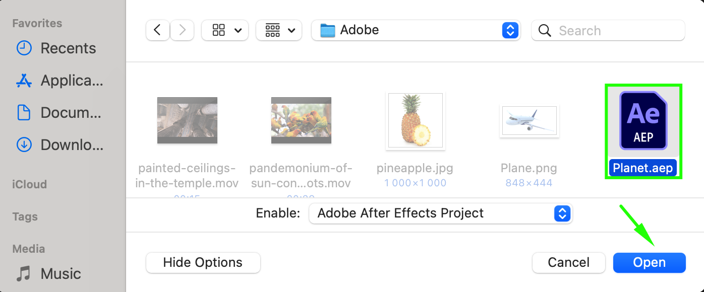Open the Enable file type dropdown
This screenshot has height=292, width=704.
tap(441, 213)
